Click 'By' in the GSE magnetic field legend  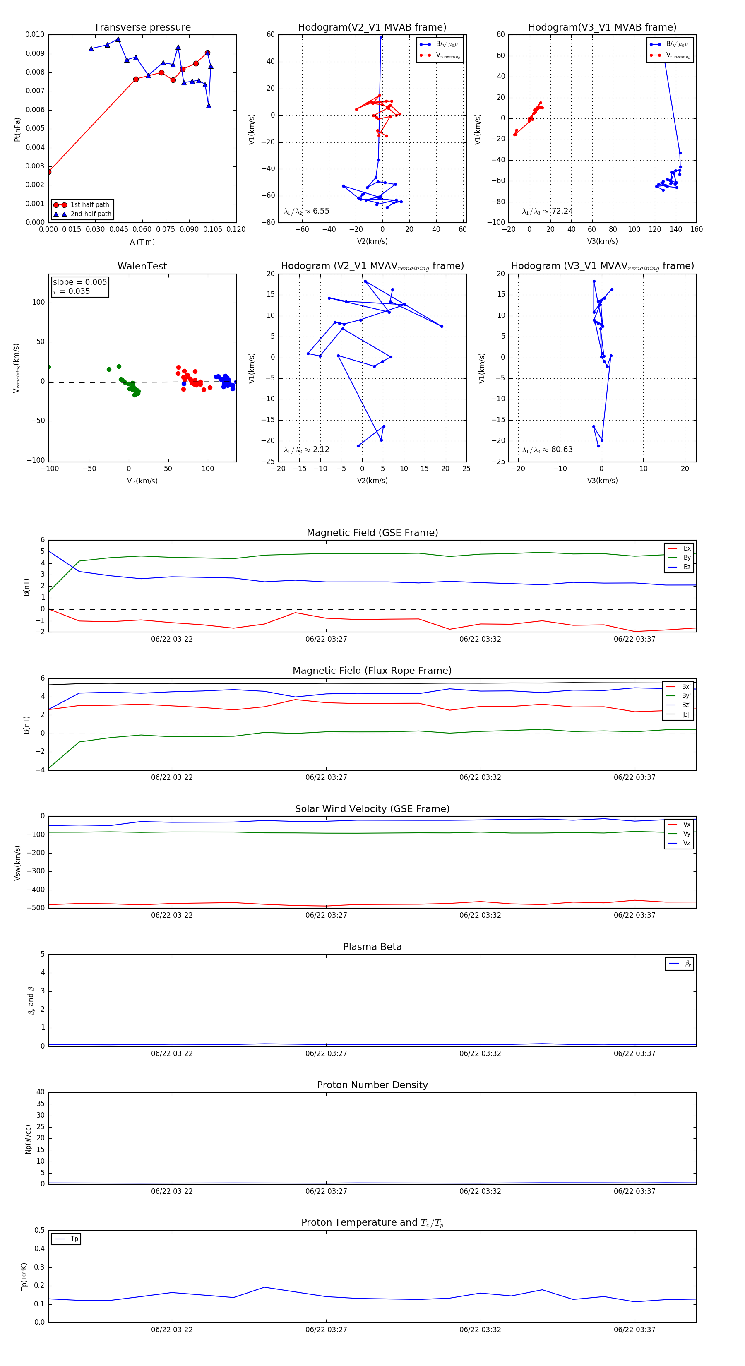(680, 558)
